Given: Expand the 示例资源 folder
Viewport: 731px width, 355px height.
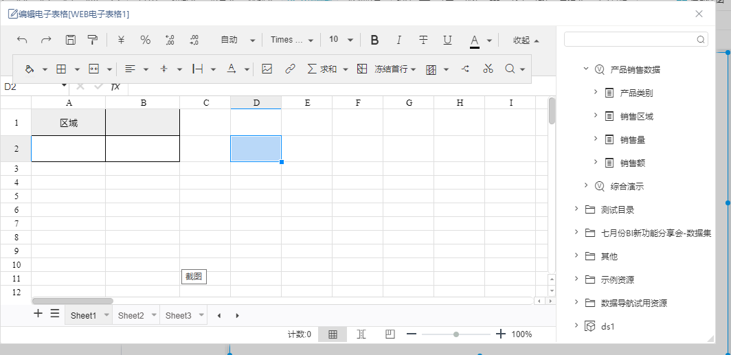Looking at the screenshot, I should point(576,279).
